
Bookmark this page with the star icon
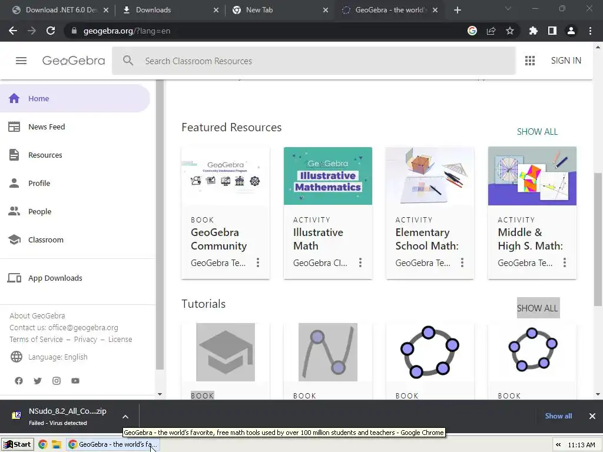point(510,31)
